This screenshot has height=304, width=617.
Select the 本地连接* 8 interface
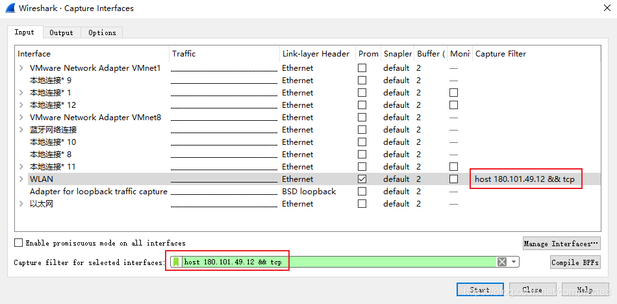(x=51, y=155)
